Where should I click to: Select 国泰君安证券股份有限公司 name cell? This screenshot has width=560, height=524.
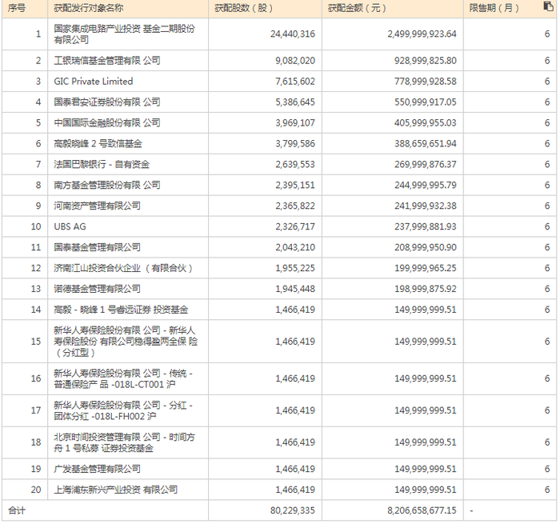pos(128,102)
